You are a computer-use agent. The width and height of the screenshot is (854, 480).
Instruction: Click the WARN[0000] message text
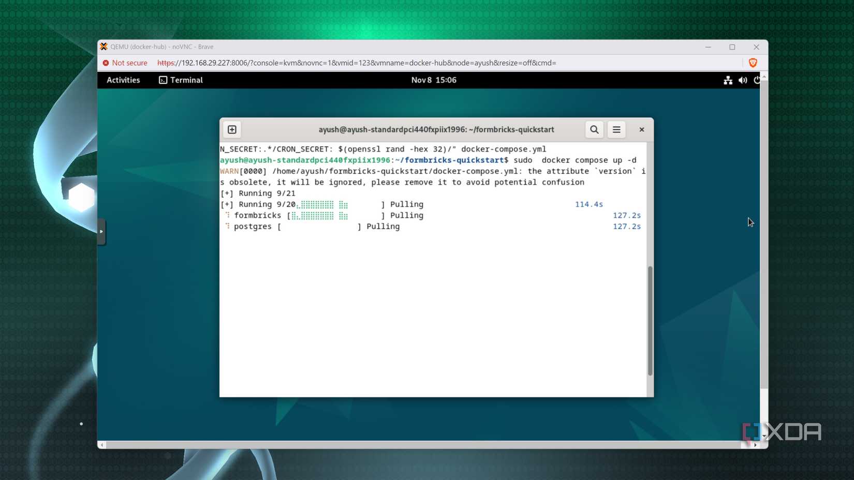click(433, 176)
